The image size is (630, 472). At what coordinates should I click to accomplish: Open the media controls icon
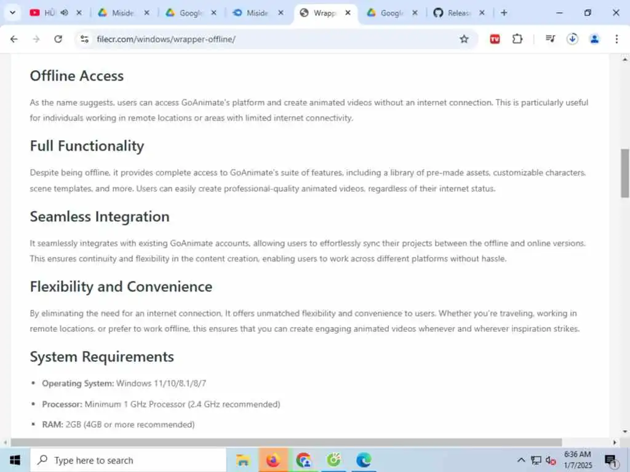pyautogui.click(x=550, y=39)
